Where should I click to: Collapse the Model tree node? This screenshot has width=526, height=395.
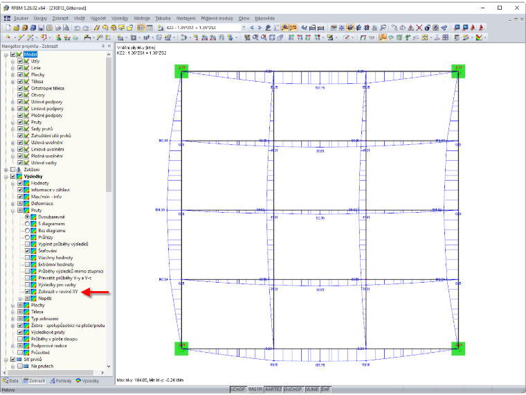click(x=6, y=55)
